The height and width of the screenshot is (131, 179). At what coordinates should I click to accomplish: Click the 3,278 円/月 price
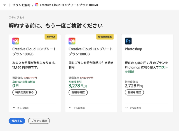tap(78, 86)
